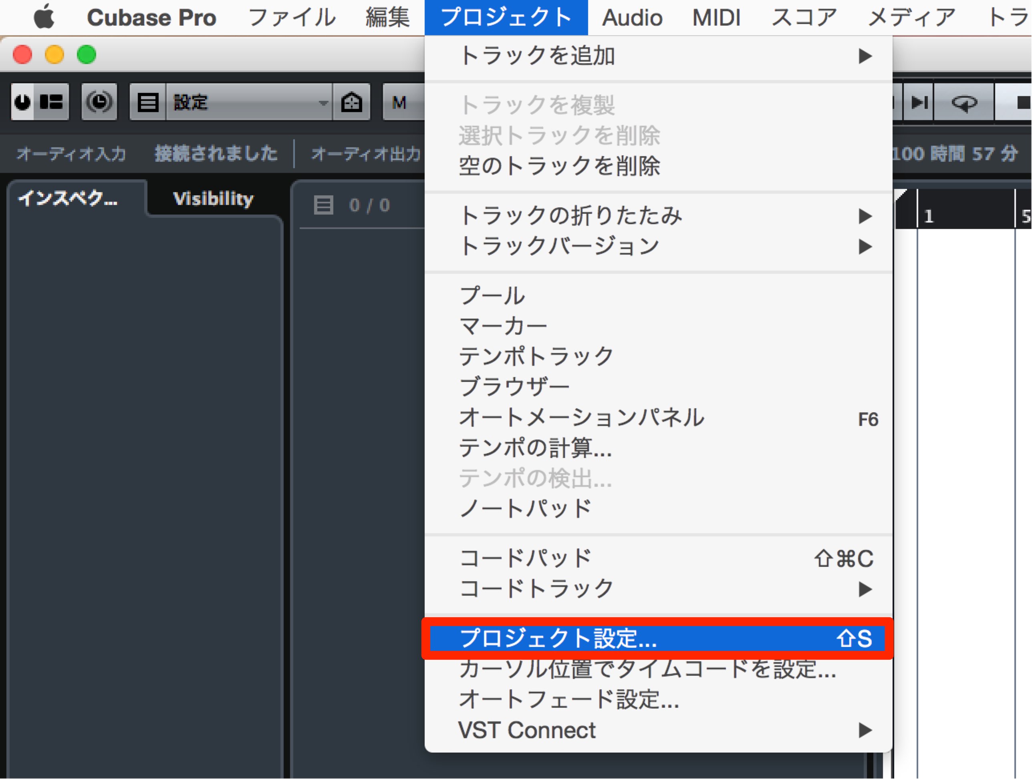The image size is (1032, 779).
Task: Expand トラックの折りたたみ submenu
Action: pyautogui.click(x=658, y=216)
